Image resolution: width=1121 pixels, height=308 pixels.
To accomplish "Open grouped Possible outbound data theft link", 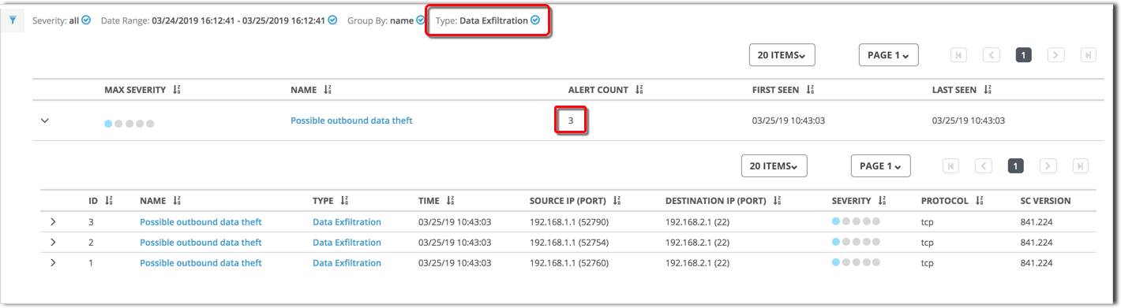I will pos(351,121).
